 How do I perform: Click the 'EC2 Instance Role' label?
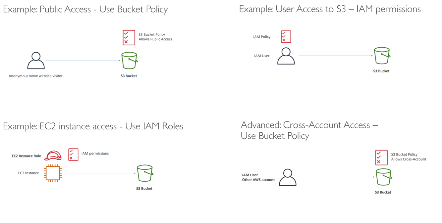pos(26,156)
